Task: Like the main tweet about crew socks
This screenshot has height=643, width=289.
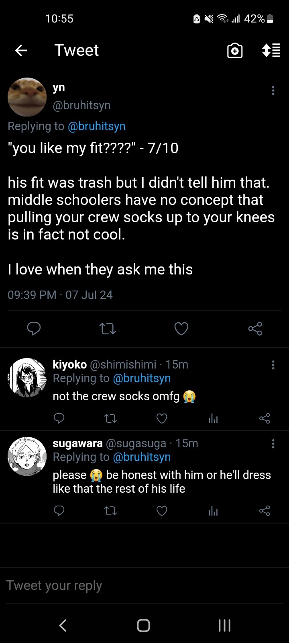Action: click(x=181, y=329)
